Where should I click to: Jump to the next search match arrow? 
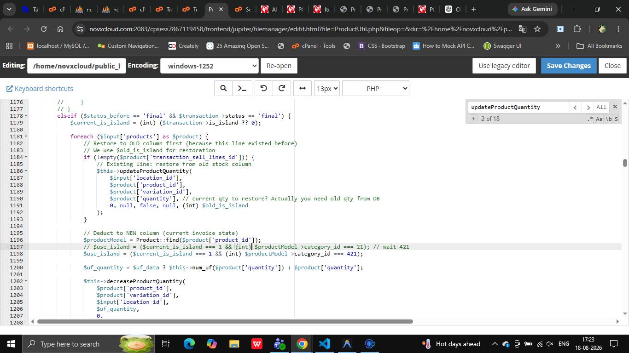click(588, 107)
